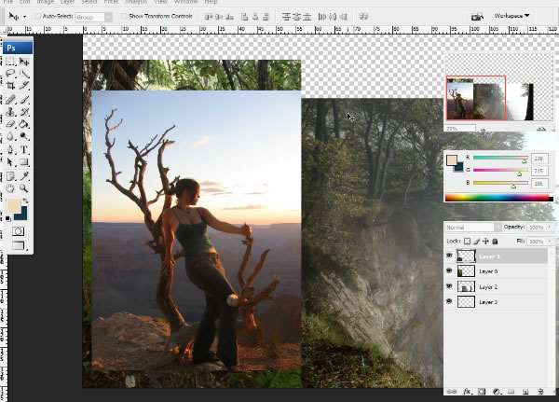559x402 pixels.
Task: Pick the Type tool
Action: pos(24,149)
